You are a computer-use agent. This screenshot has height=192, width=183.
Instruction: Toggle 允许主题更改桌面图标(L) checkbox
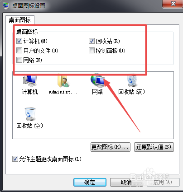[15, 159]
